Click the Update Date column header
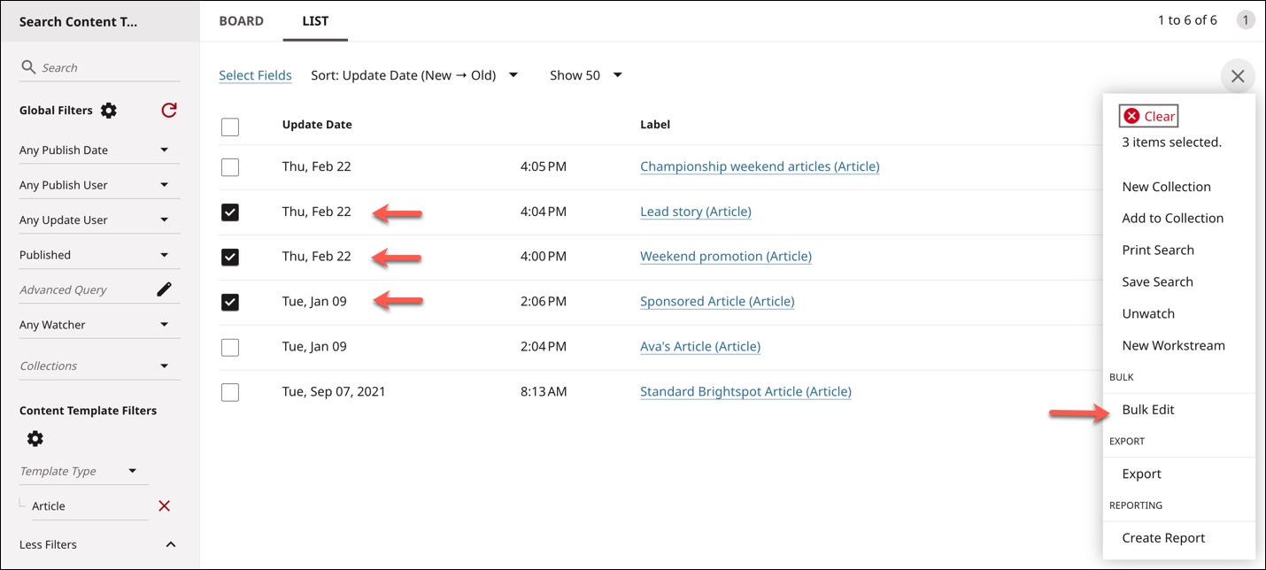Image resolution: width=1266 pixels, height=570 pixels. tap(317, 125)
